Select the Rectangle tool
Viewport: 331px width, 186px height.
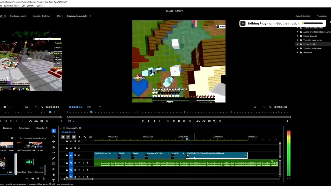pos(54,164)
